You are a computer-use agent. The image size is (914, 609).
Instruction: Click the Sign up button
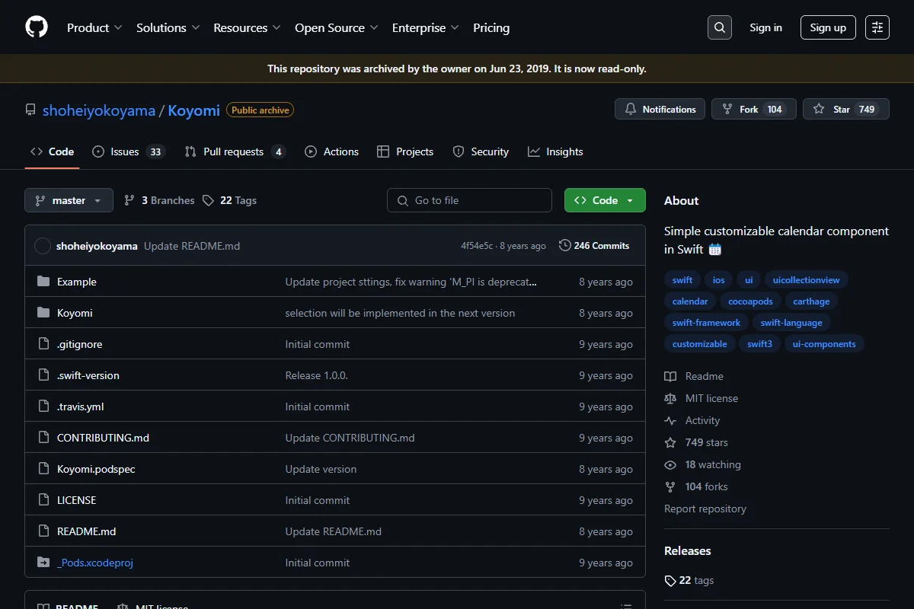point(828,27)
